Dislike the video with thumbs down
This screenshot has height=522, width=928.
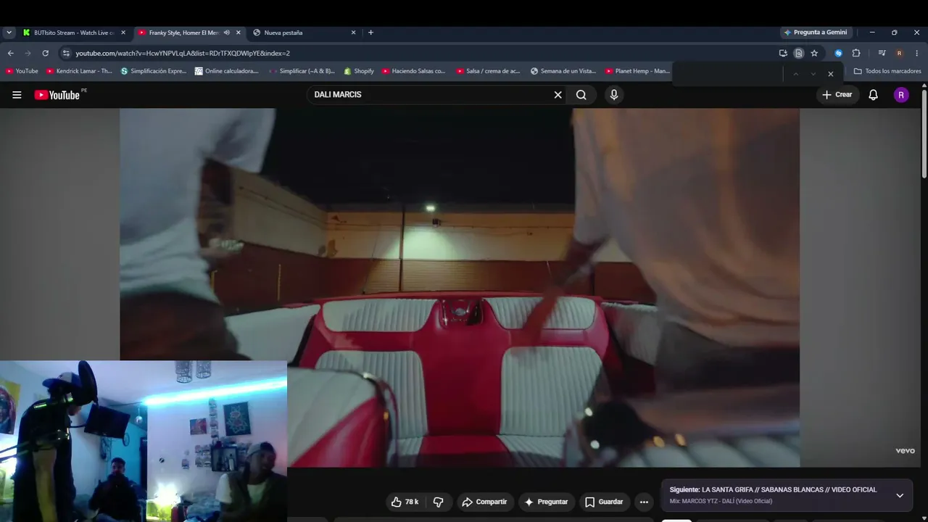click(x=438, y=502)
